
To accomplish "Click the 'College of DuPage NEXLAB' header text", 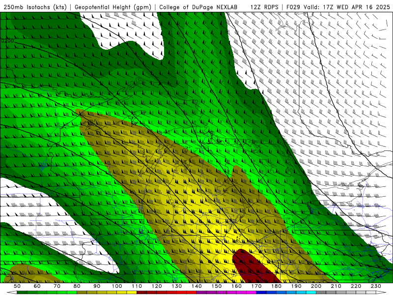I will click(x=198, y=7).
